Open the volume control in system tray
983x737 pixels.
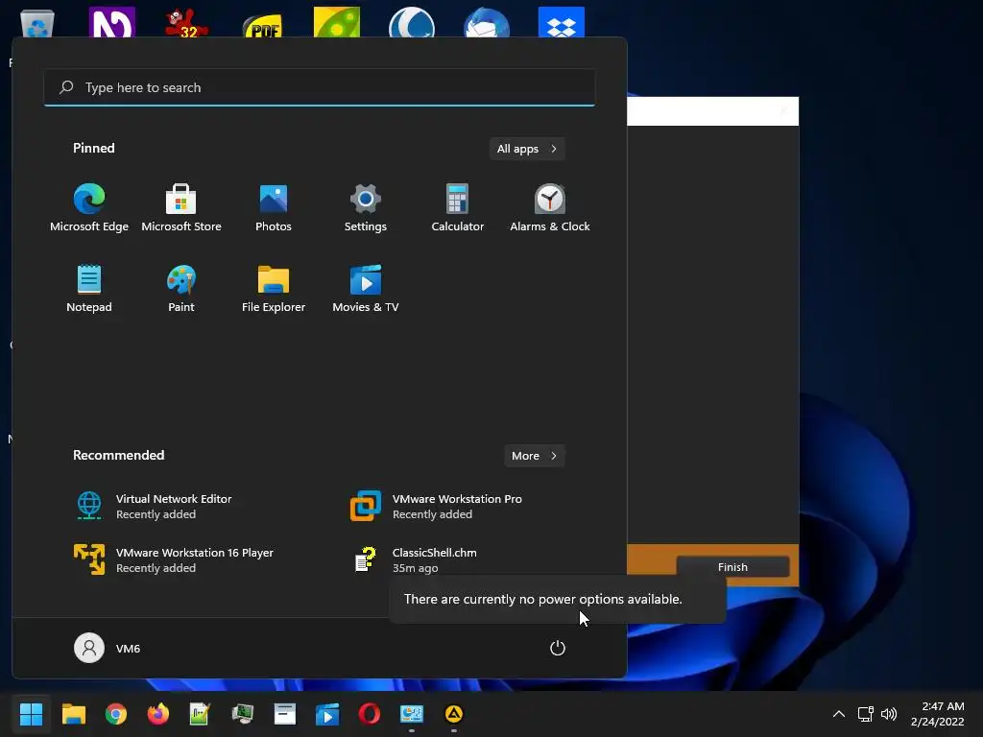pos(888,714)
